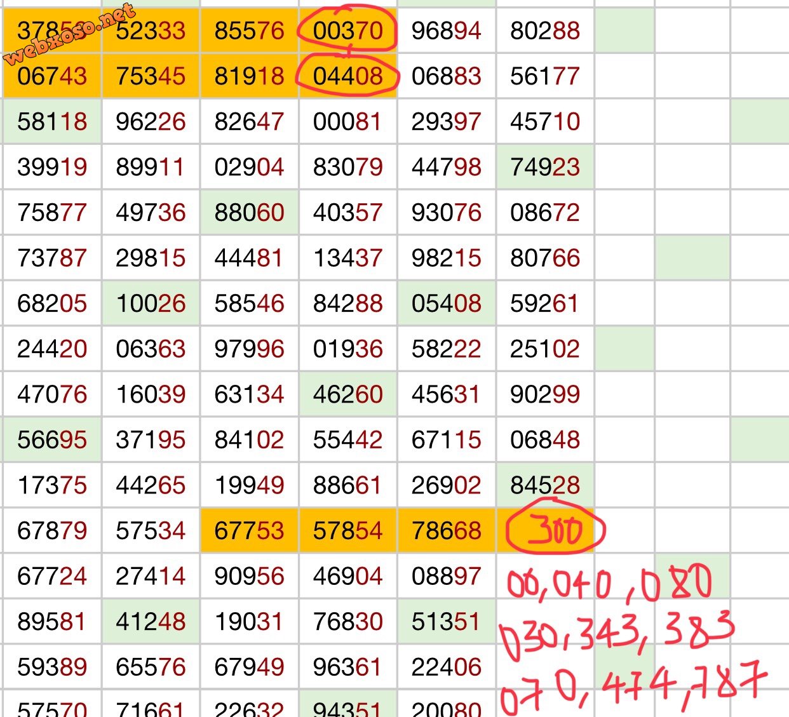Select the cell containing 80766

pos(545,258)
